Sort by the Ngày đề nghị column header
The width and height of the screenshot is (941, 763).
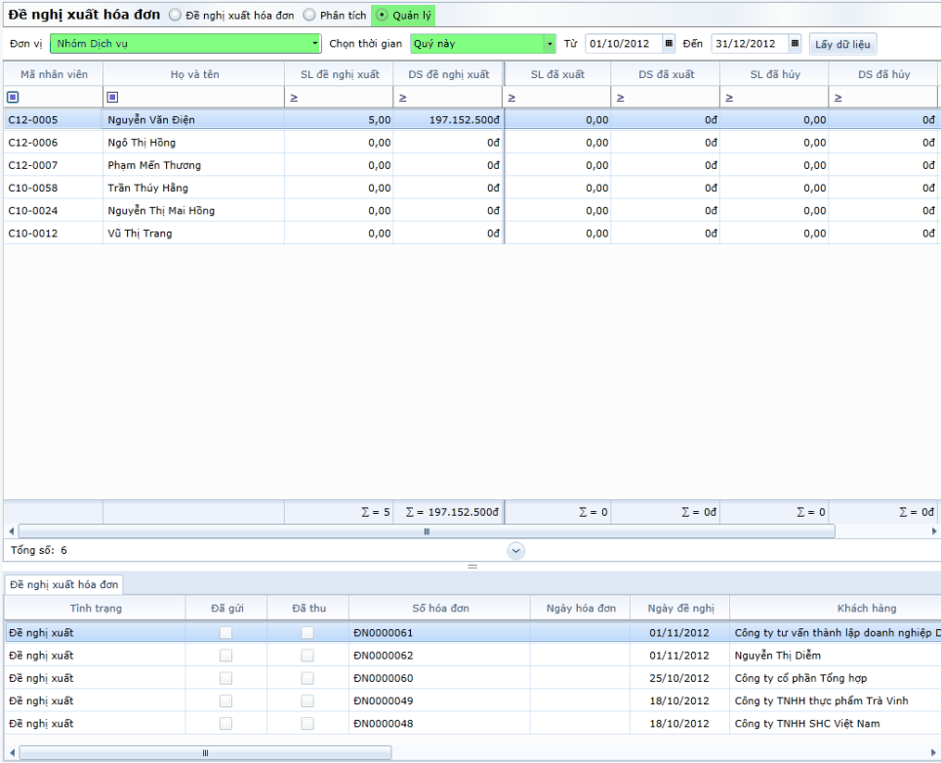[x=679, y=609]
